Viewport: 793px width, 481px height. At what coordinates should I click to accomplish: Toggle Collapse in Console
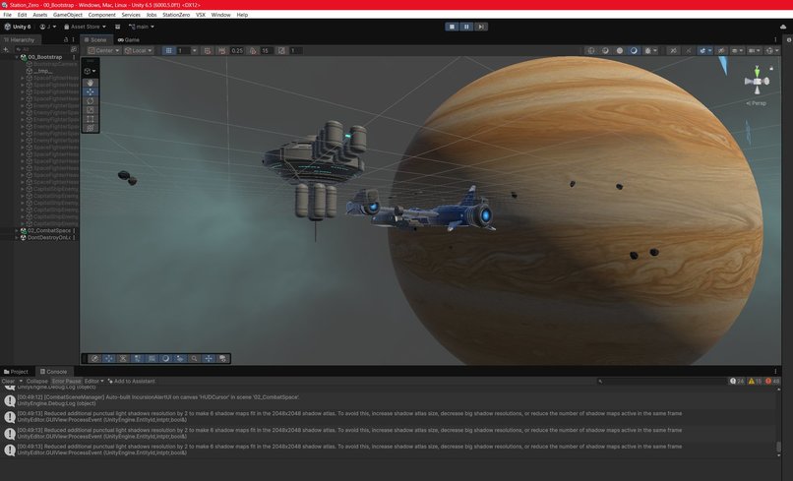point(37,381)
